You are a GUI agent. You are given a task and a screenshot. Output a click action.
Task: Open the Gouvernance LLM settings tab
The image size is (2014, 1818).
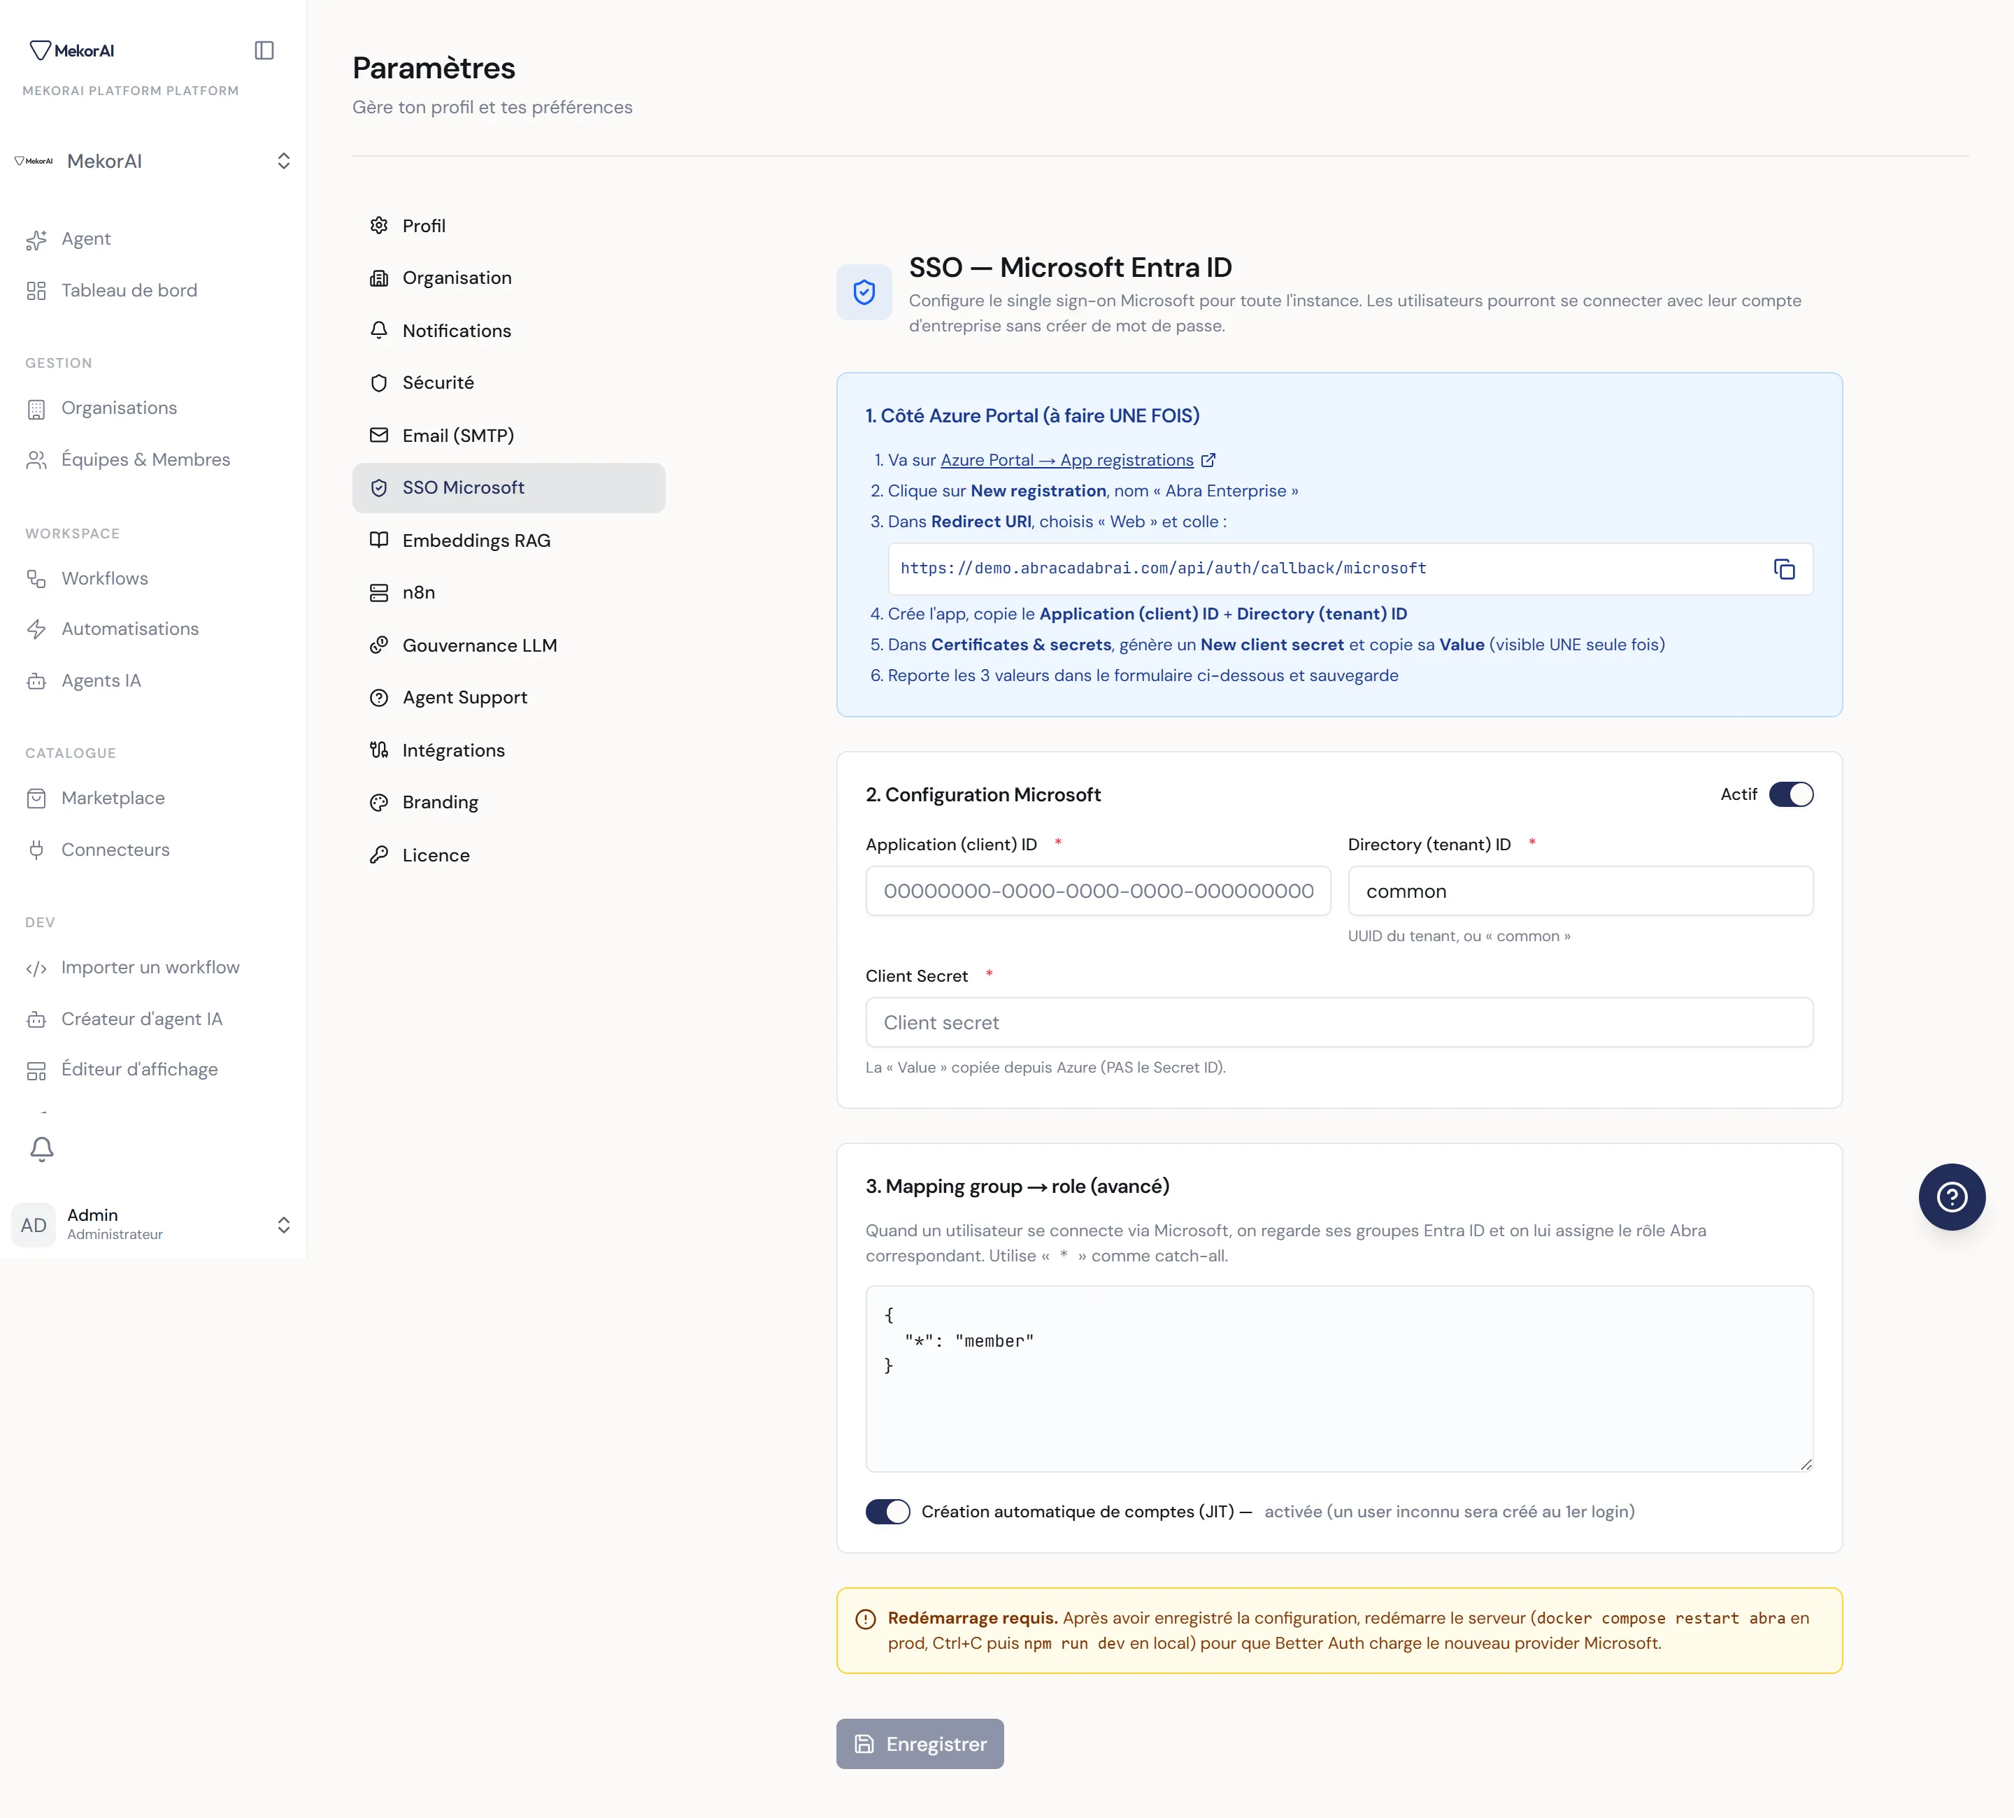coord(508,645)
